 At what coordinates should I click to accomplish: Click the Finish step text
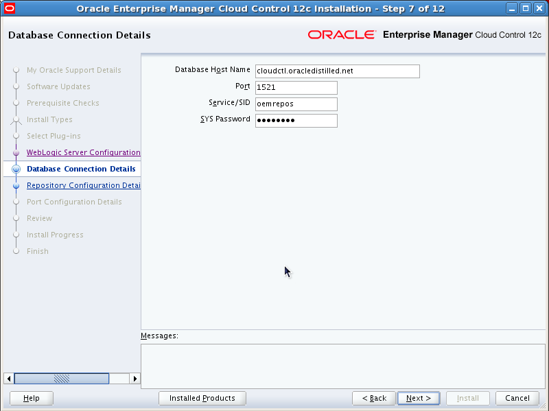(x=38, y=251)
